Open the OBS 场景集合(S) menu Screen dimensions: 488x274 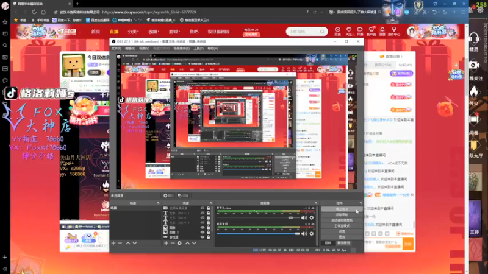point(181,49)
